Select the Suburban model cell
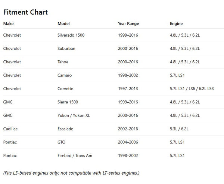This screenshot has height=184, width=224. pos(66,49)
